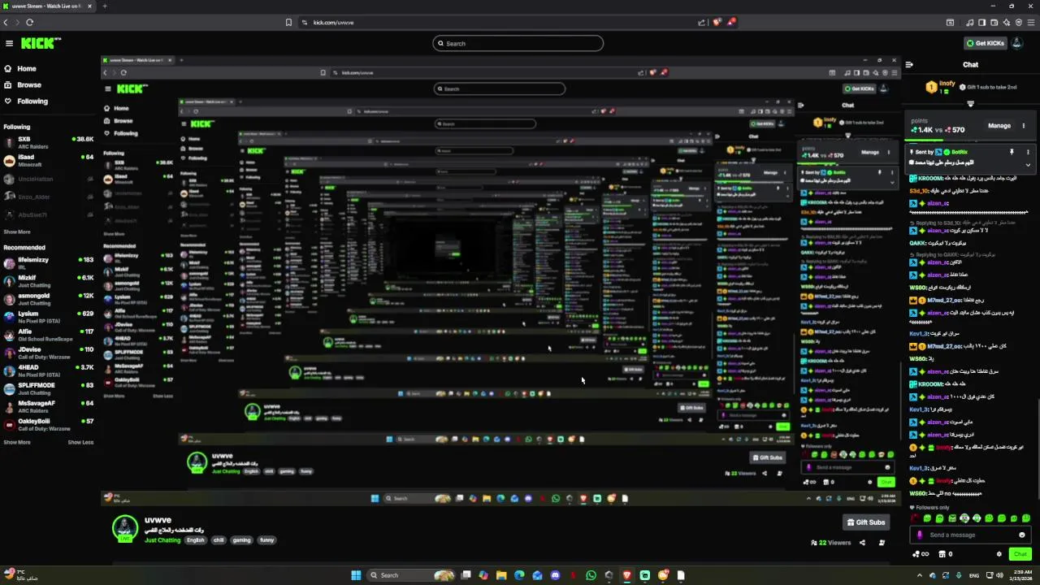Viewport: 1040px width, 585px height.
Task: Click the Brave Shields icon
Action: [716, 23]
